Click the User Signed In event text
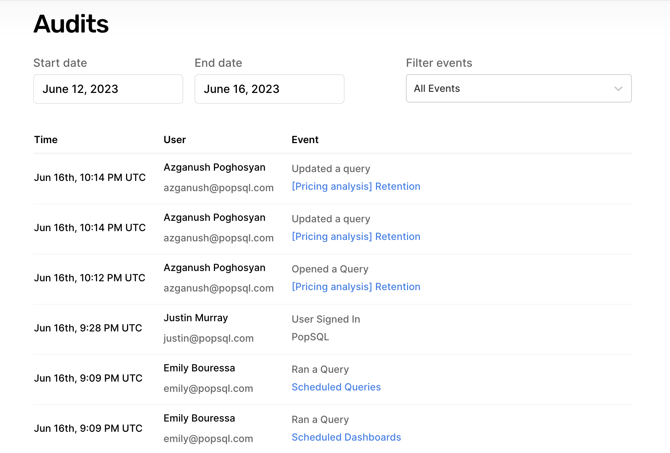 pos(325,319)
